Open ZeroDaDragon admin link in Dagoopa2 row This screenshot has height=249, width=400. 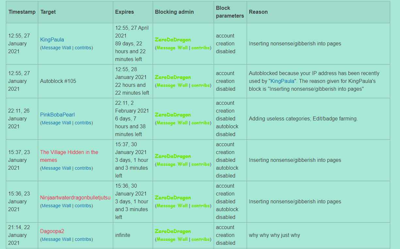[x=173, y=231]
